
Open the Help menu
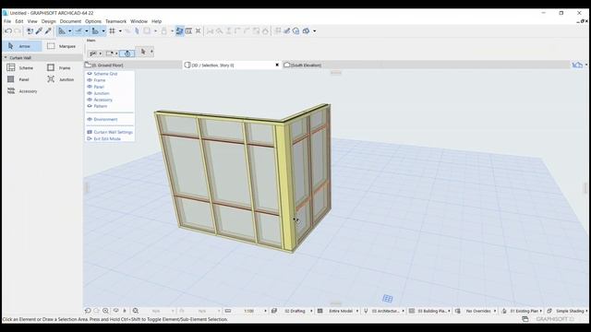click(156, 21)
